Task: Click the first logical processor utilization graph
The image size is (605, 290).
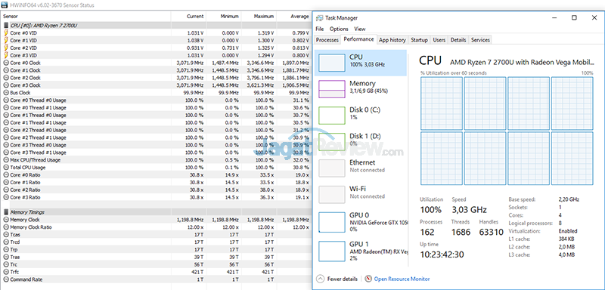Action: (x=442, y=103)
